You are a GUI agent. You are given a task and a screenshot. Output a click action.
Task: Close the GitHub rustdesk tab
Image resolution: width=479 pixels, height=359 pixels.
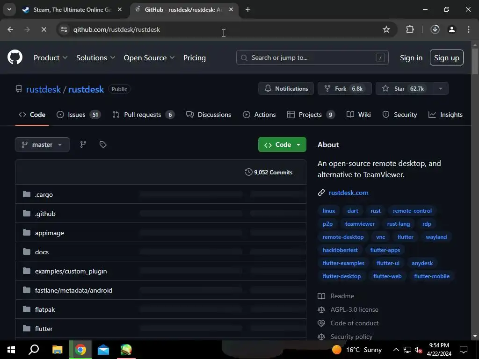[231, 10]
